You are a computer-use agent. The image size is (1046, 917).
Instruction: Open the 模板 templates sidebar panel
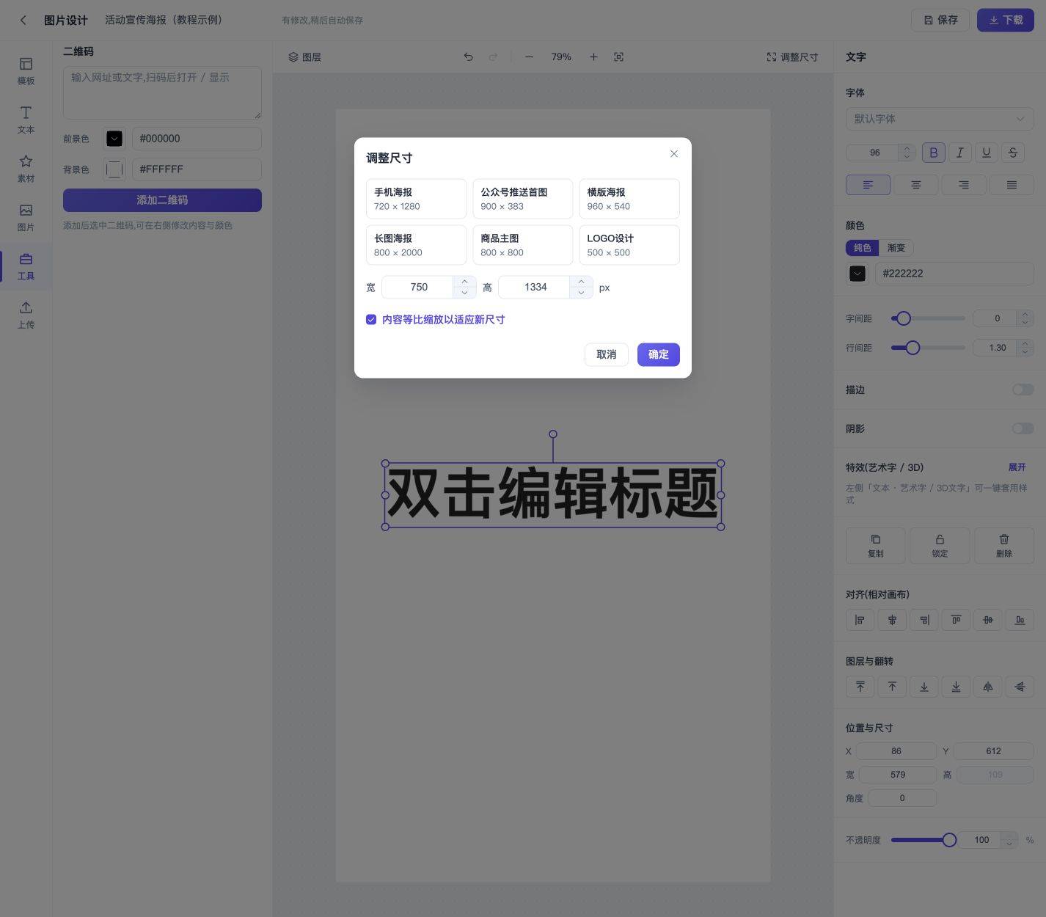pyautogui.click(x=26, y=71)
